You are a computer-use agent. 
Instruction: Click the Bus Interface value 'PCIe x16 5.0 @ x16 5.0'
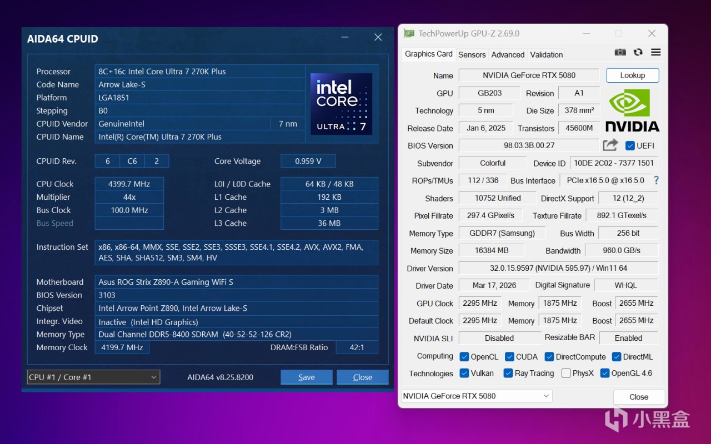605,180
